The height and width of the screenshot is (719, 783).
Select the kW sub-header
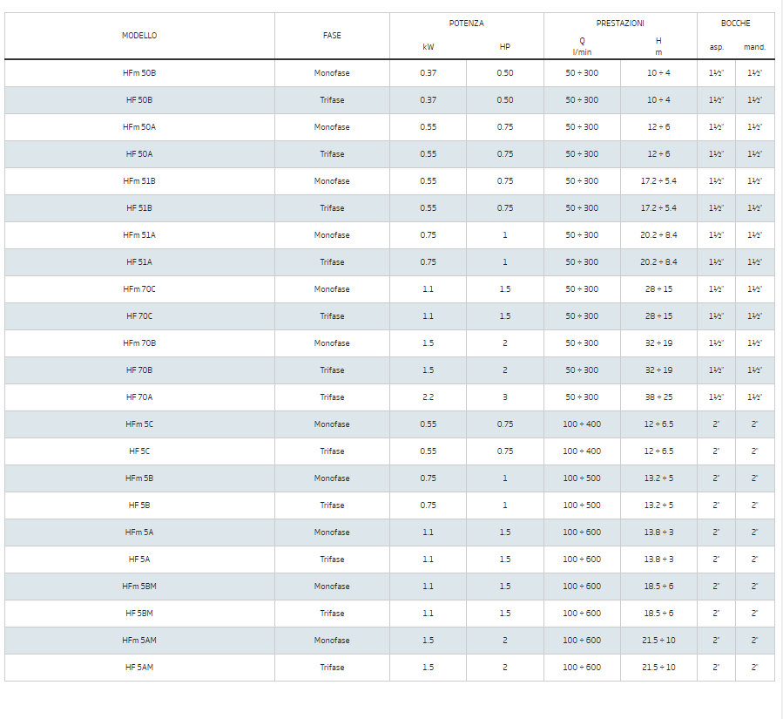click(x=428, y=47)
